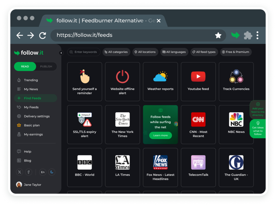Open the TelecomTalk feed
The width and height of the screenshot is (276, 206).
(x=198, y=167)
